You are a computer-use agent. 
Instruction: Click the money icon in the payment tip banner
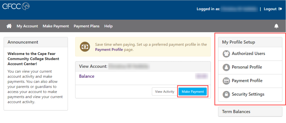85,47
